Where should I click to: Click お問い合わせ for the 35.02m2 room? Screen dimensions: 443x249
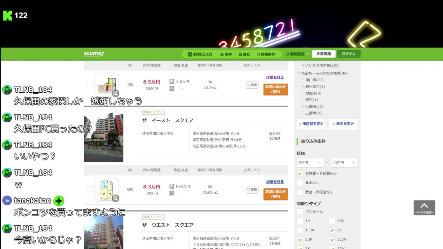pyautogui.click(x=275, y=194)
